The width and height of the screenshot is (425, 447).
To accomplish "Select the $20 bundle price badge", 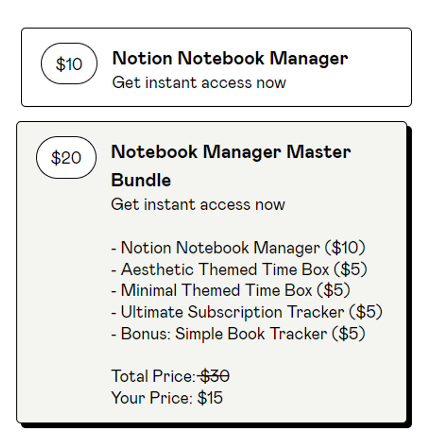I will pos(66,157).
